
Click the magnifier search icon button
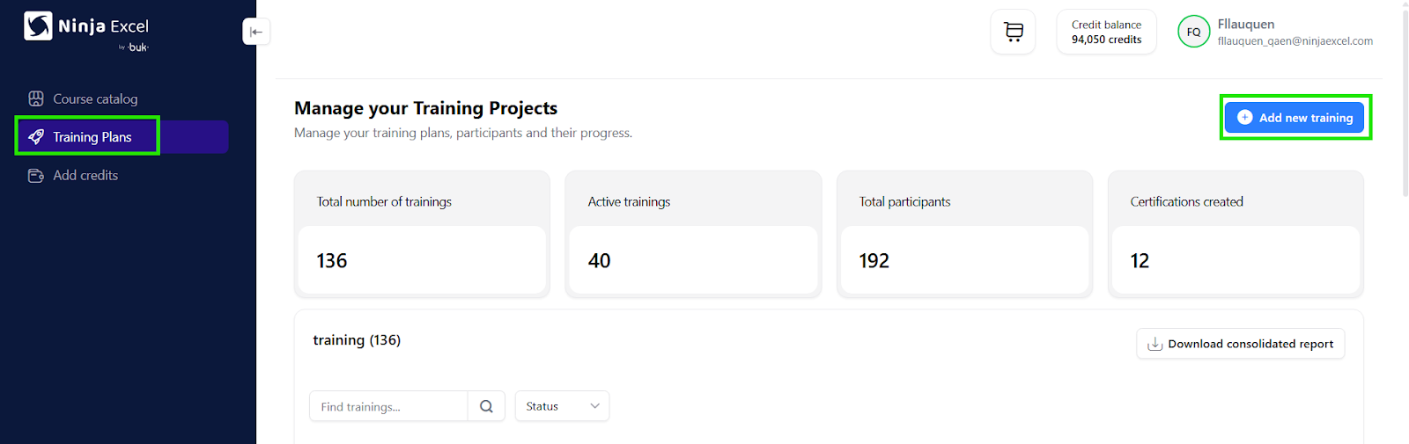pyautogui.click(x=486, y=406)
